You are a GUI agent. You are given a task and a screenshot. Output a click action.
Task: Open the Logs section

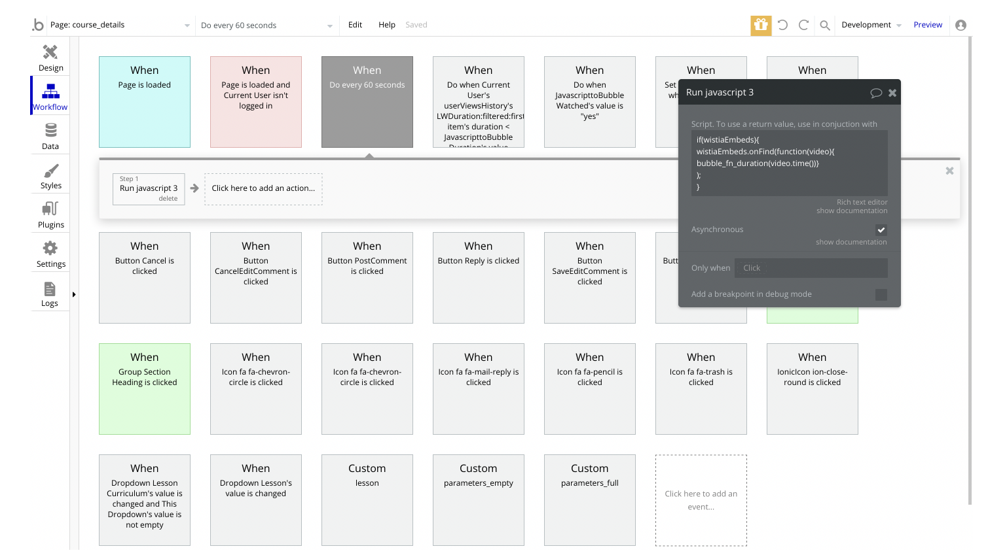coord(50,293)
